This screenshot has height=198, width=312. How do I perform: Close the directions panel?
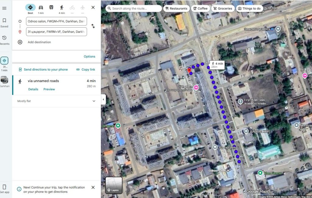[93, 7]
